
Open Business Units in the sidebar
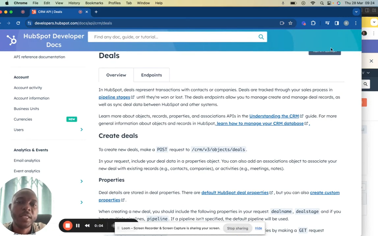[26, 109]
